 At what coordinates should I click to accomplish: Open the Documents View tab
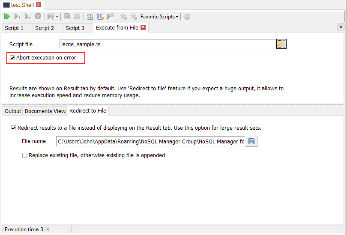click(45, 111)
